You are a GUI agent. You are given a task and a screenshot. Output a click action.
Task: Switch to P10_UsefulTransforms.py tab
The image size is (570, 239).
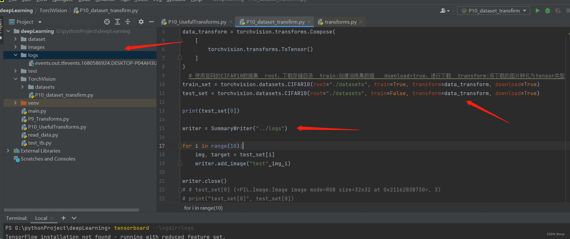click(x=197, y=22)
